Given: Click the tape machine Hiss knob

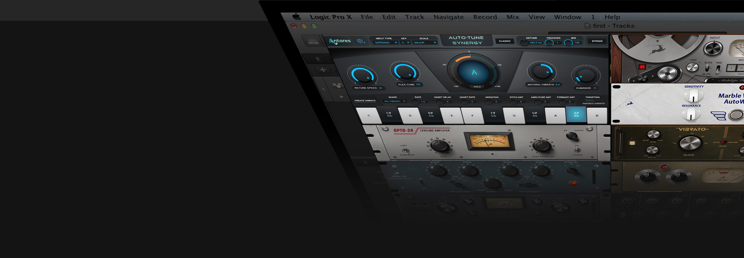Looking at the screenshot, I should coord(692,67).
